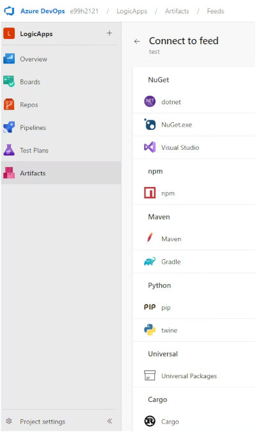Click the Azure DevOps logo icon
This screenshot has width=256, height=432.
[9, 11]
